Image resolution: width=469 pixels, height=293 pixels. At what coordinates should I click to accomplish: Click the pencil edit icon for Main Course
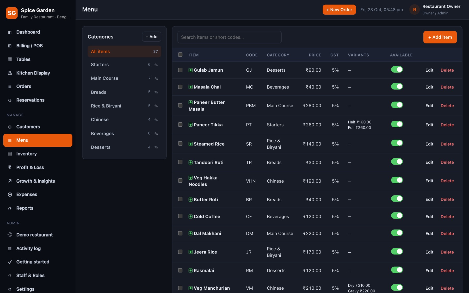point(156,78)
